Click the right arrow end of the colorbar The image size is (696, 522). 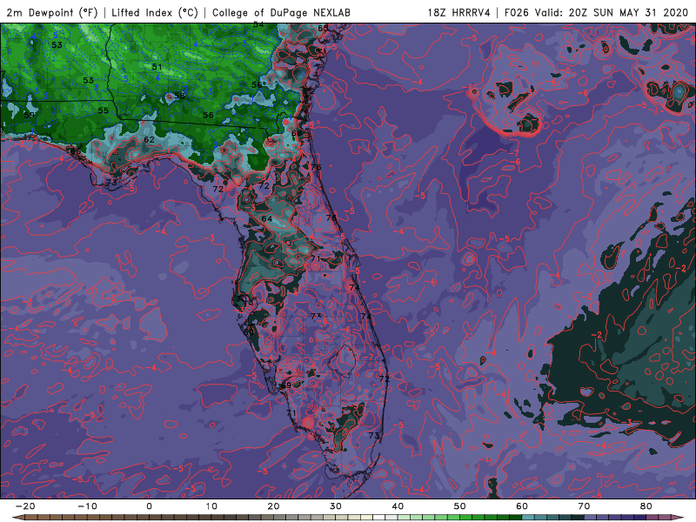coord(677,518)
